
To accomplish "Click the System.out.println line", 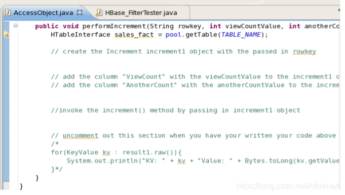I will tap(203, 161).
